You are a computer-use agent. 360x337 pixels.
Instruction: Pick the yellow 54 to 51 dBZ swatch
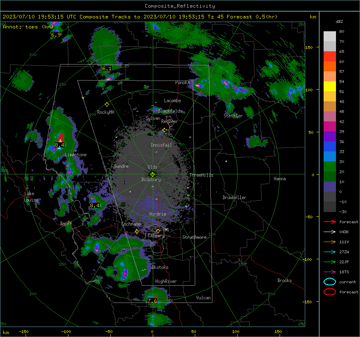pos(330,87)
